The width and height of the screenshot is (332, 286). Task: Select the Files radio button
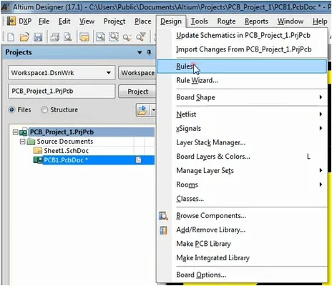click(11, 110)
